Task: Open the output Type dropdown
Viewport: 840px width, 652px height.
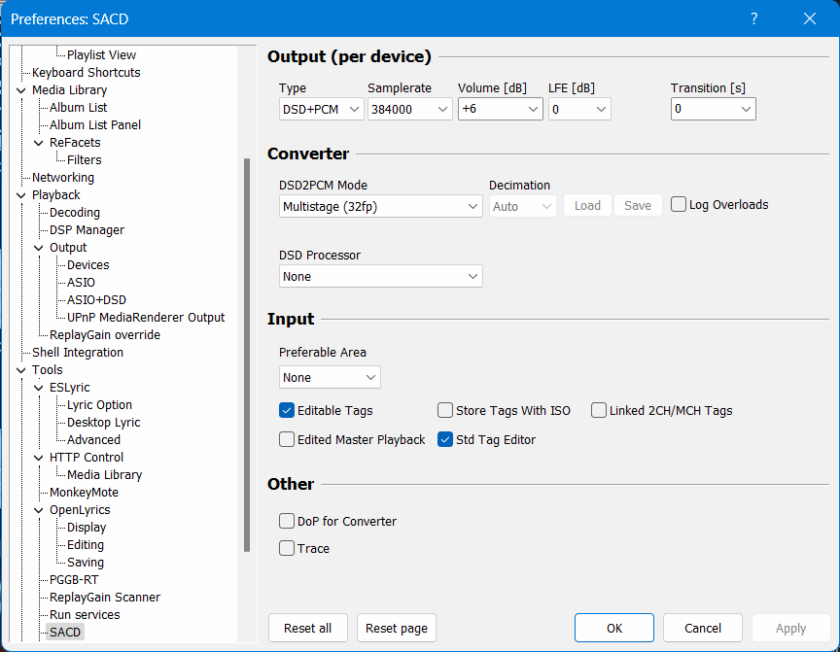Action: (322, 109)
